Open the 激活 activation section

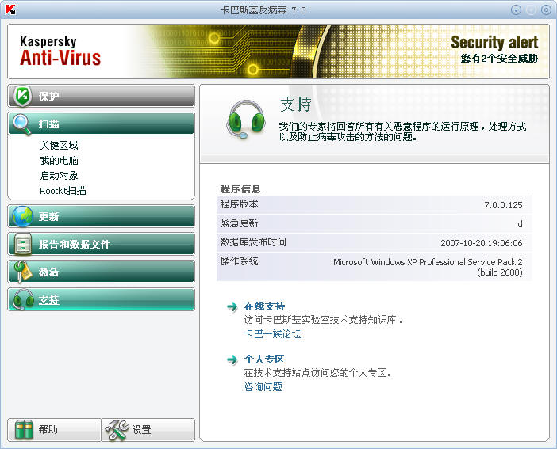[x=102, y=272]
